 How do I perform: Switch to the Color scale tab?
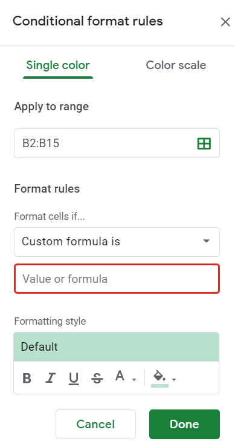[x=176, y=65]
